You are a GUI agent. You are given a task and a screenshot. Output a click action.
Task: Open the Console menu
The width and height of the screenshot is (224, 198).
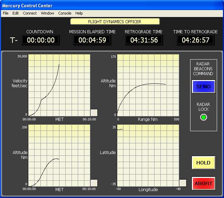pyautogui.click(x=65, y=13)
